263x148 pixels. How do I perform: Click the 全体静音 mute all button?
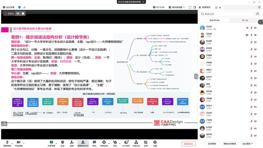[x=212, y=144]
